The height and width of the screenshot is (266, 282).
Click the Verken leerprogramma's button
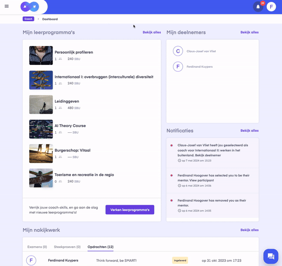pyautogui.click(x=130, y=210)
